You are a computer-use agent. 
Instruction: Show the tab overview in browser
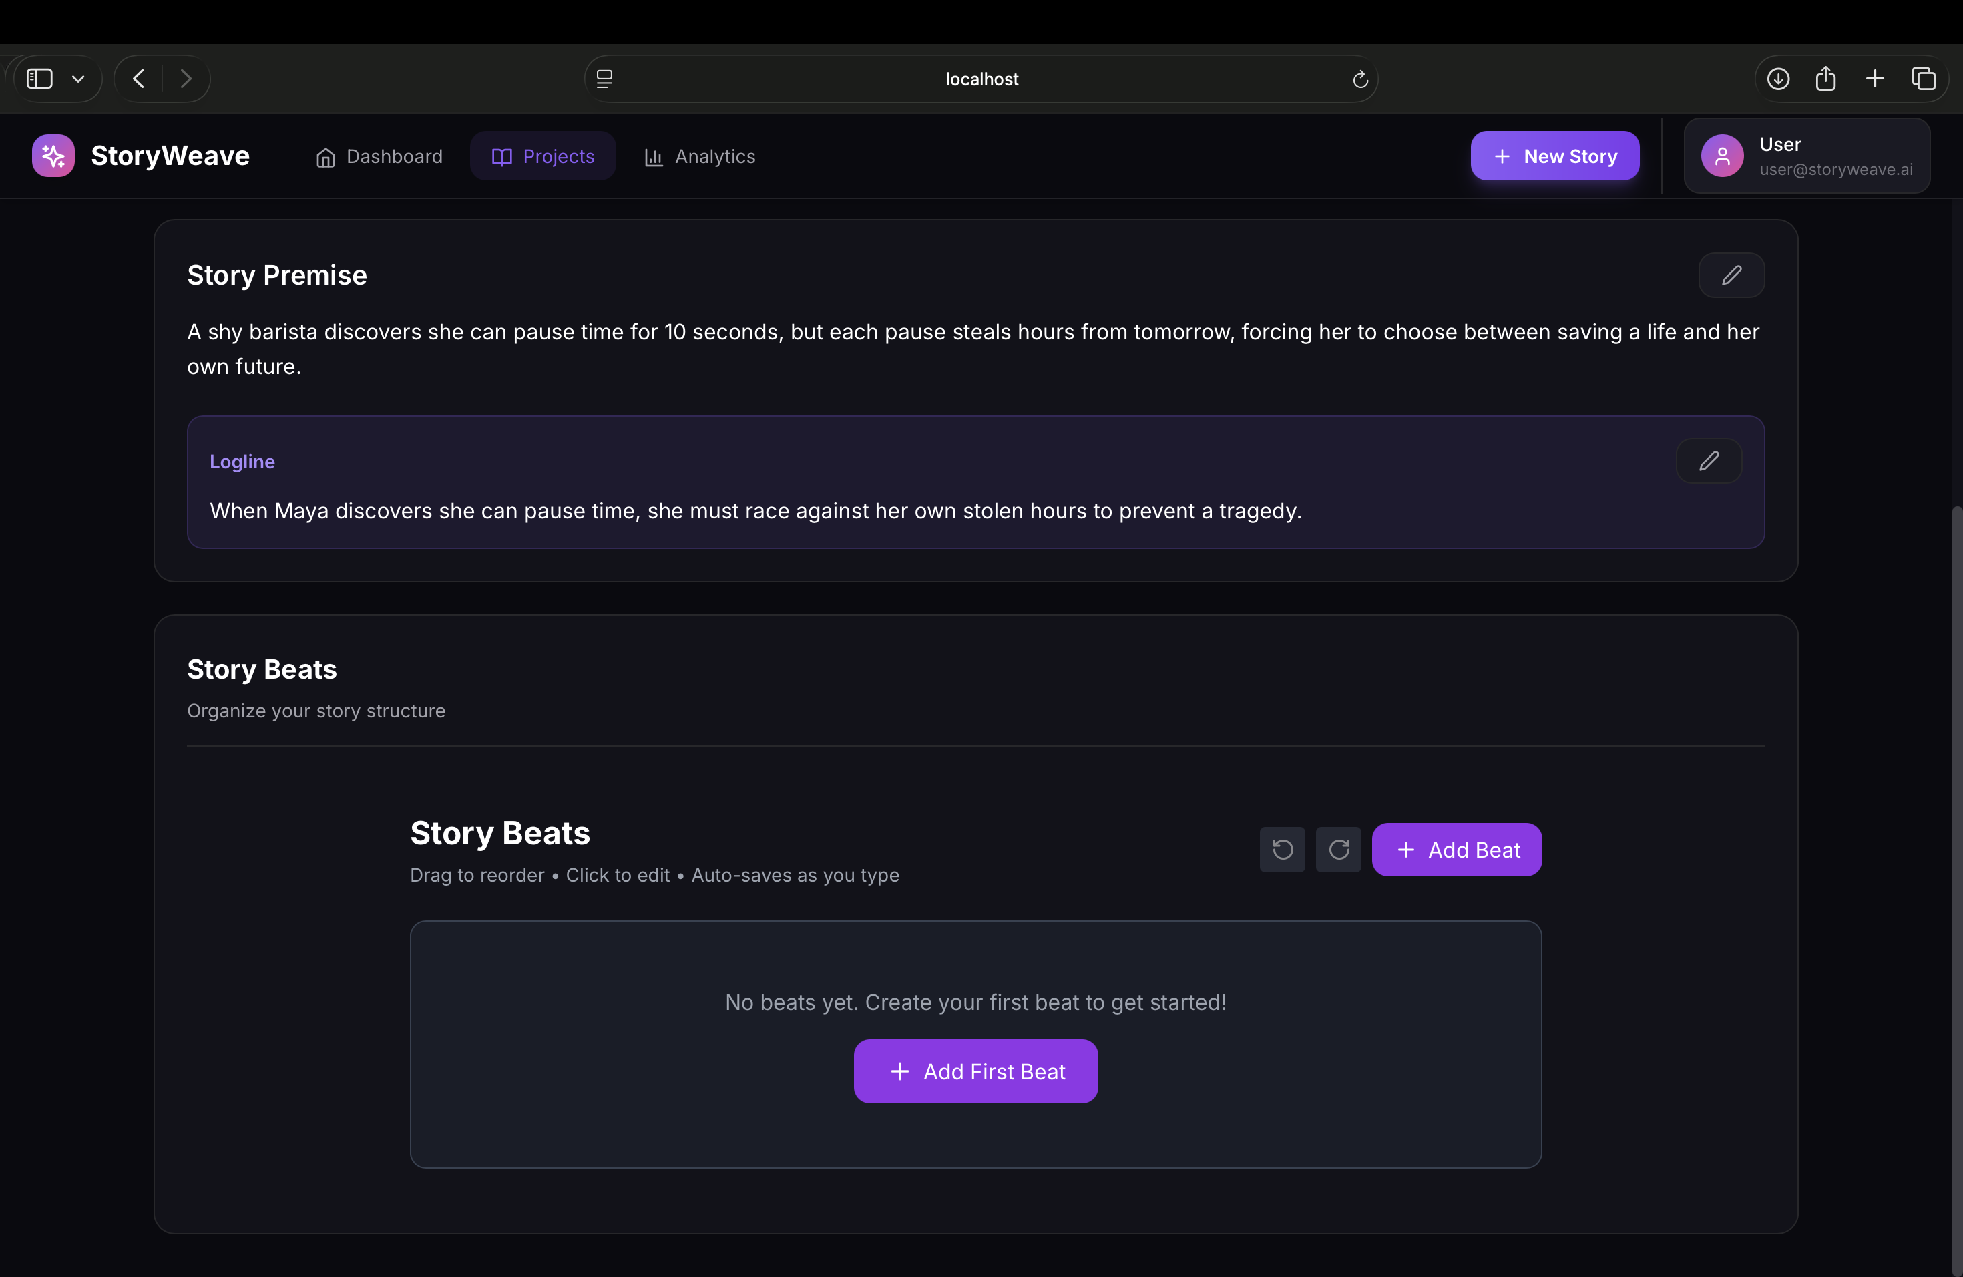coord(1924,79)
